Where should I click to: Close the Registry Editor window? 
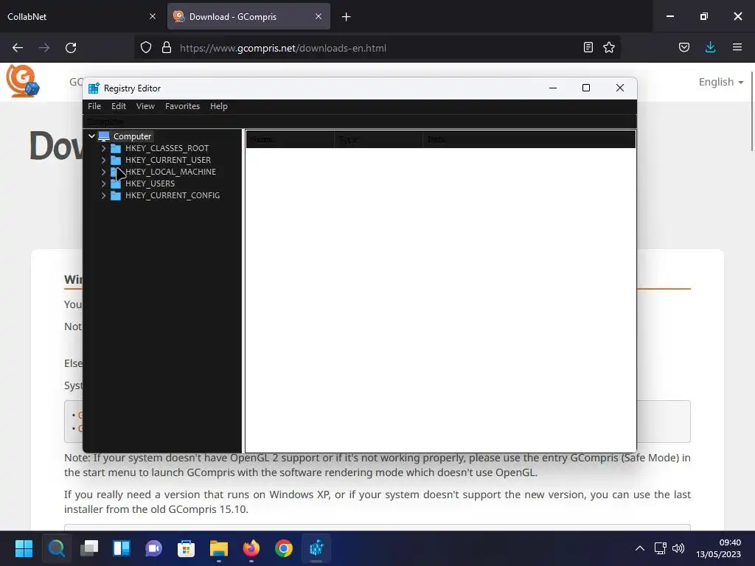(x=619, y=88)
